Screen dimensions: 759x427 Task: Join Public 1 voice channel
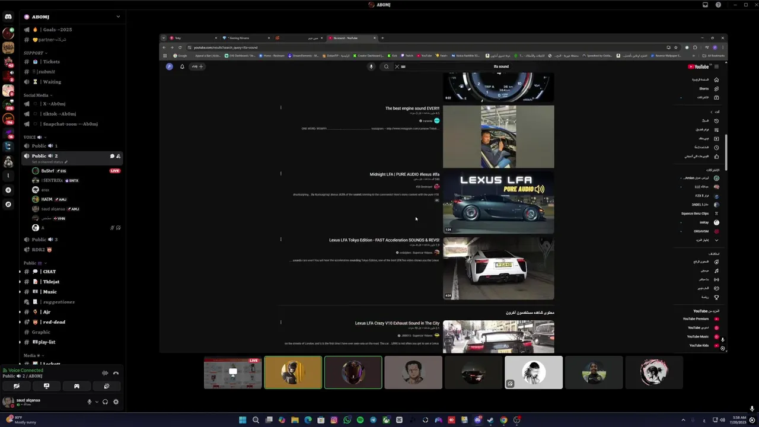coord(71,146)
